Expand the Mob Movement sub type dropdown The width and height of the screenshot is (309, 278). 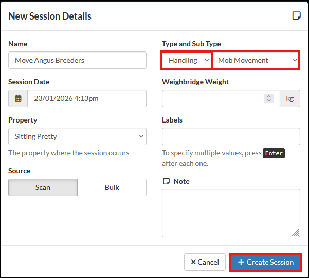click(x=256, y=60)
